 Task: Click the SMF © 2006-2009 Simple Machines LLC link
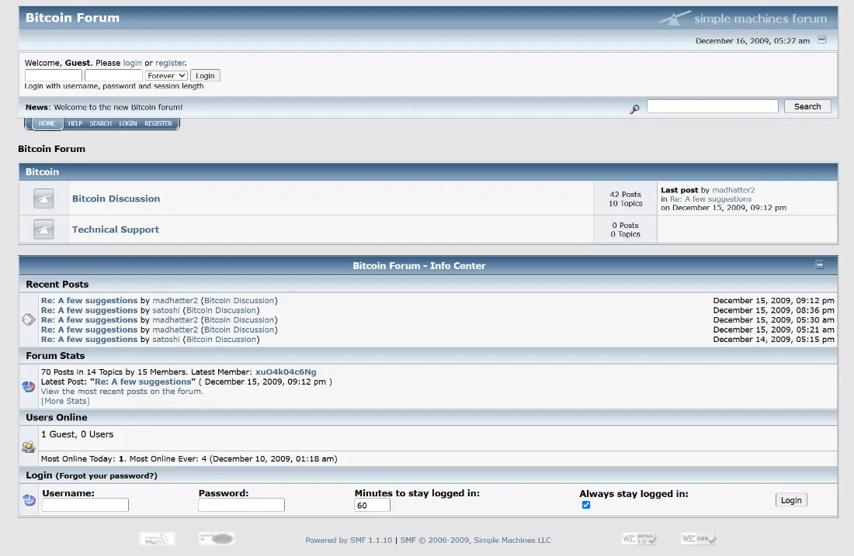pos(475,540)
